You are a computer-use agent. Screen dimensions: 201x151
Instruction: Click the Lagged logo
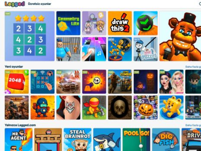15,4
